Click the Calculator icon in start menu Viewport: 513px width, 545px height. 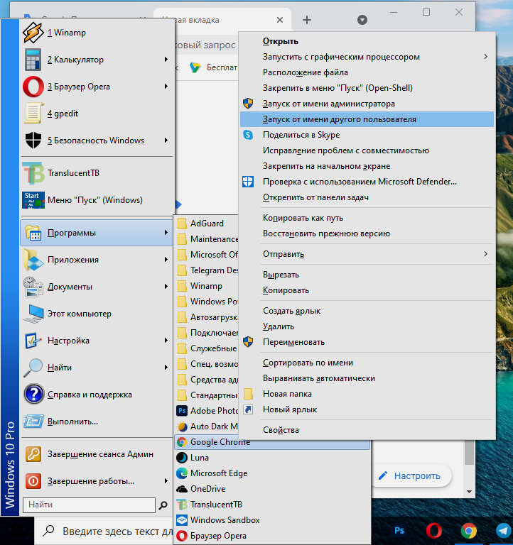[x=33, y=60]
